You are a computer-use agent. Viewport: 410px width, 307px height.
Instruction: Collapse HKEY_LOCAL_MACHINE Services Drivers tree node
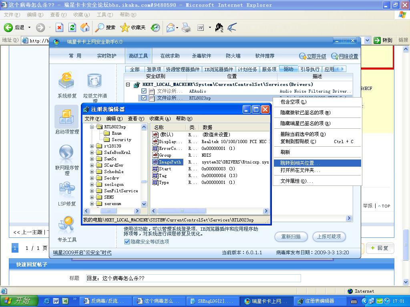pos(128,84)
